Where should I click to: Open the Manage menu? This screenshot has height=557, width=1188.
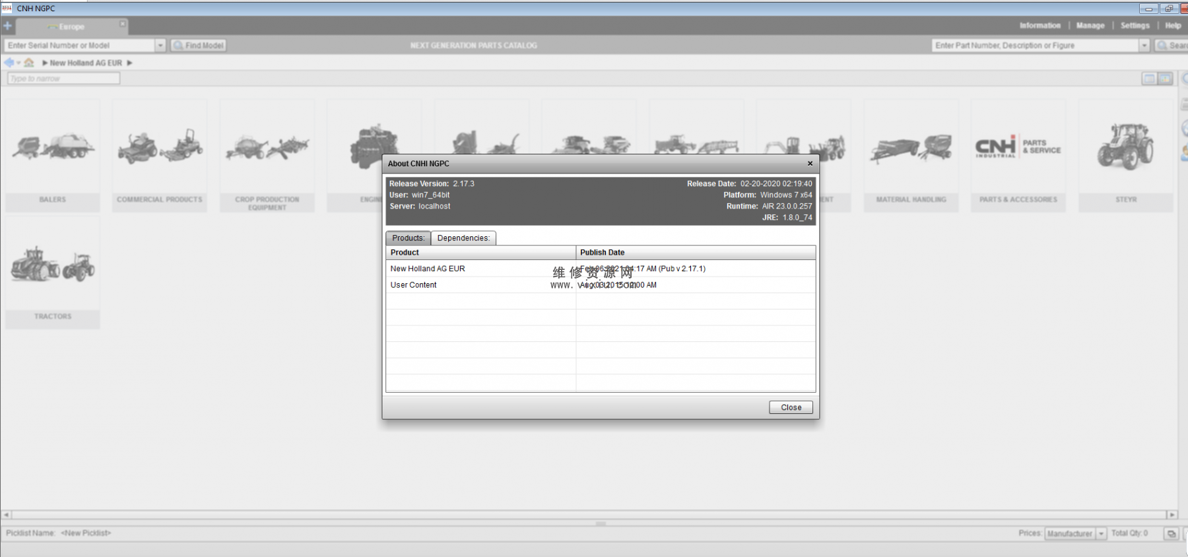click(x=1090, y=26)
